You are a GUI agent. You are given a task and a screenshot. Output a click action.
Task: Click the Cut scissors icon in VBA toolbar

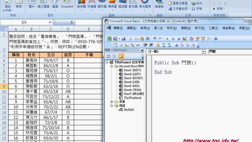tap(130, 39)
